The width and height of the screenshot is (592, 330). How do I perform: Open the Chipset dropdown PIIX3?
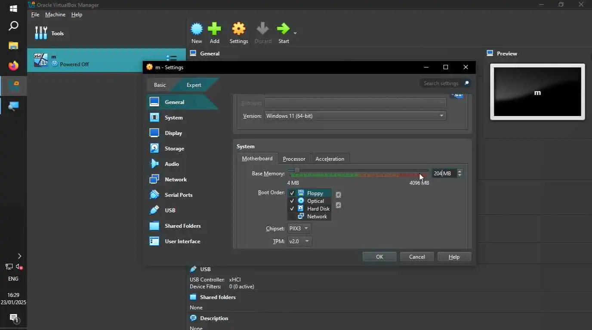(x=299, y=228)
